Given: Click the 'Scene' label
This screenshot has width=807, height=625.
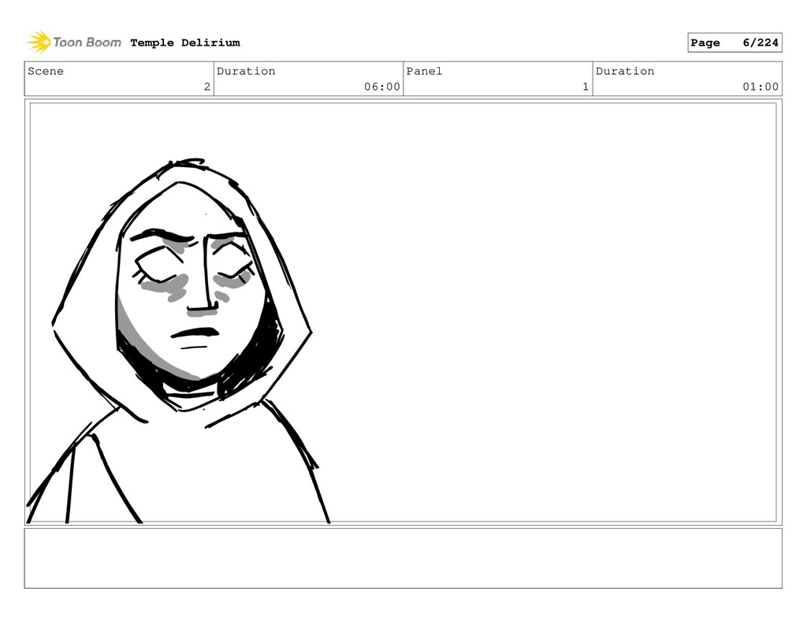Looking at the screenshot, I should pyautogui.click(x=46, y=71).
